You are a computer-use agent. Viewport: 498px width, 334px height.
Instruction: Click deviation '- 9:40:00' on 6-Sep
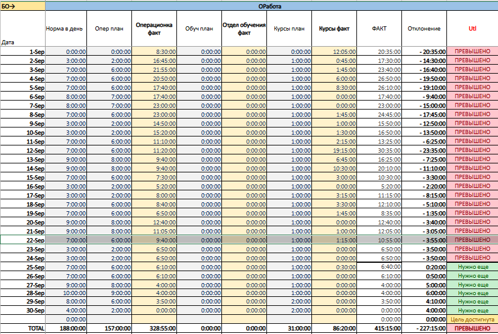424,96
